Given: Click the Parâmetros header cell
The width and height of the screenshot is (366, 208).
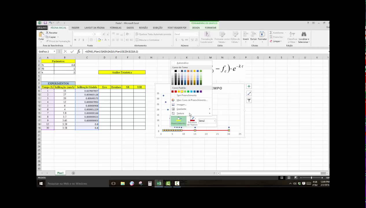Looking at the screenshot, I should point(58,61).
